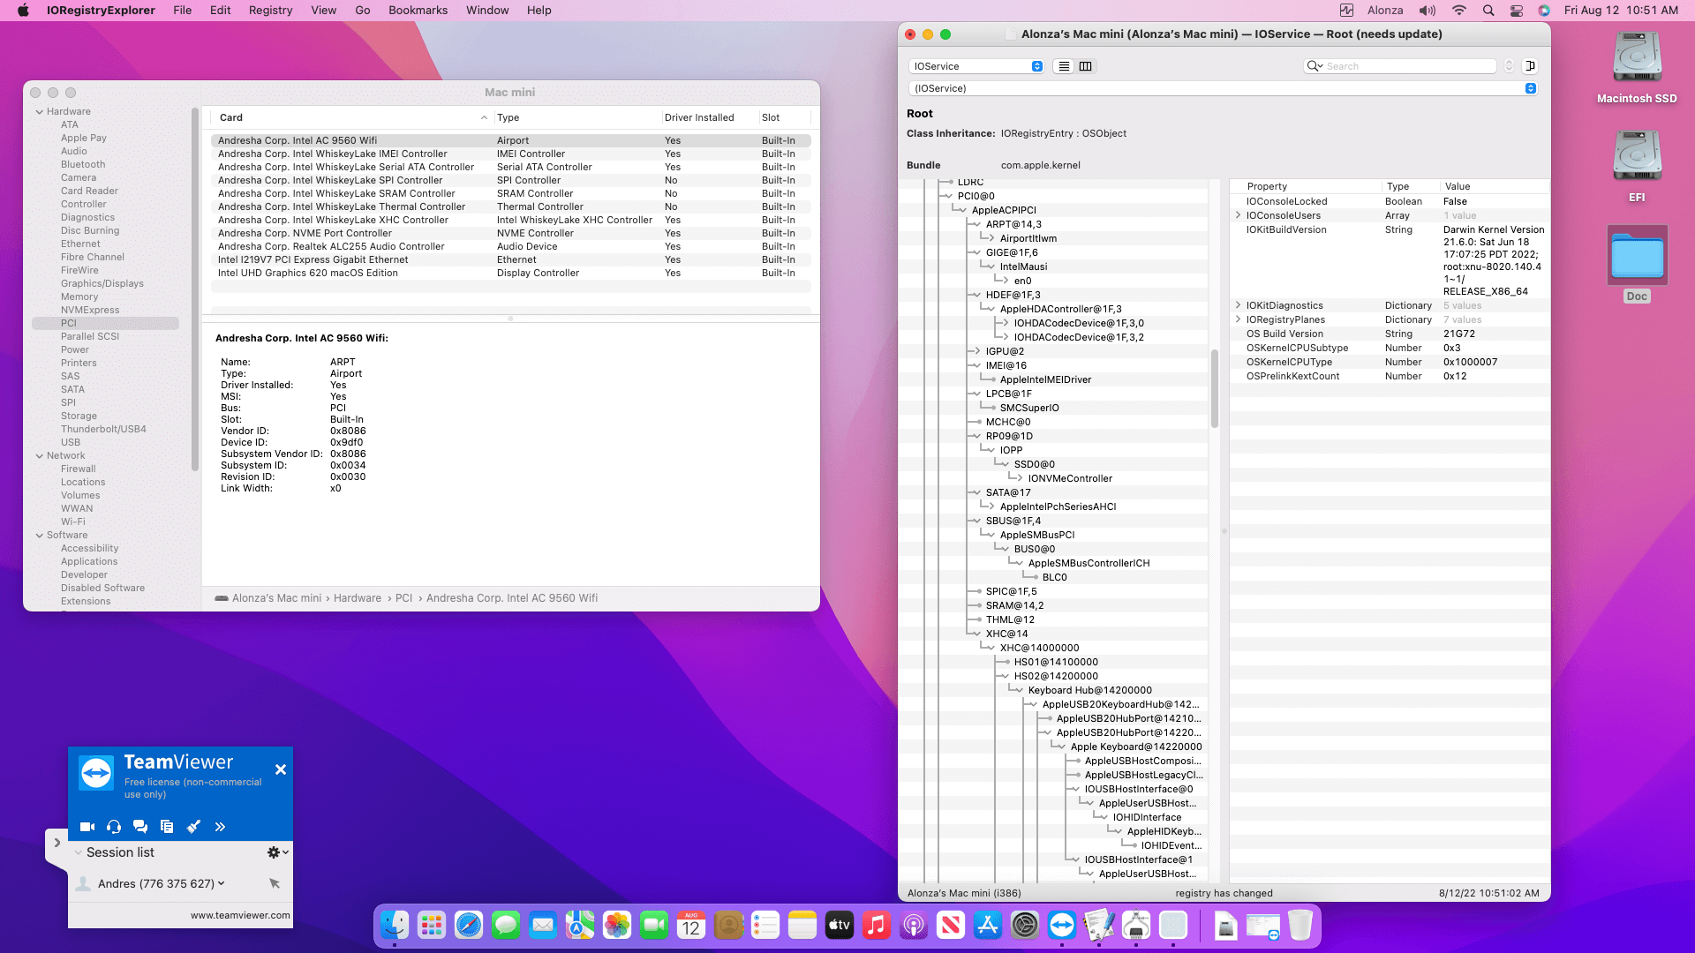The height and width of the screenshot is (953, 1695).
Task: Open TeamViewer chat bubbles icon
Action: (x=140, y=827)
